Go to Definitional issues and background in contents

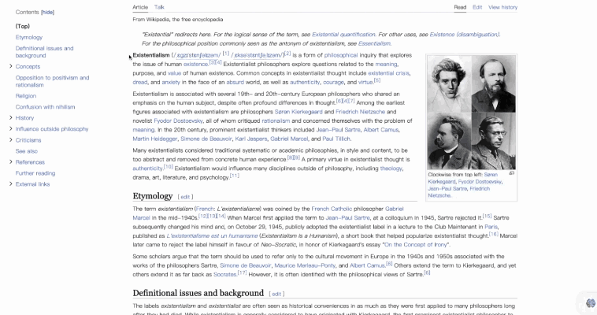click(x=45, y=52)
